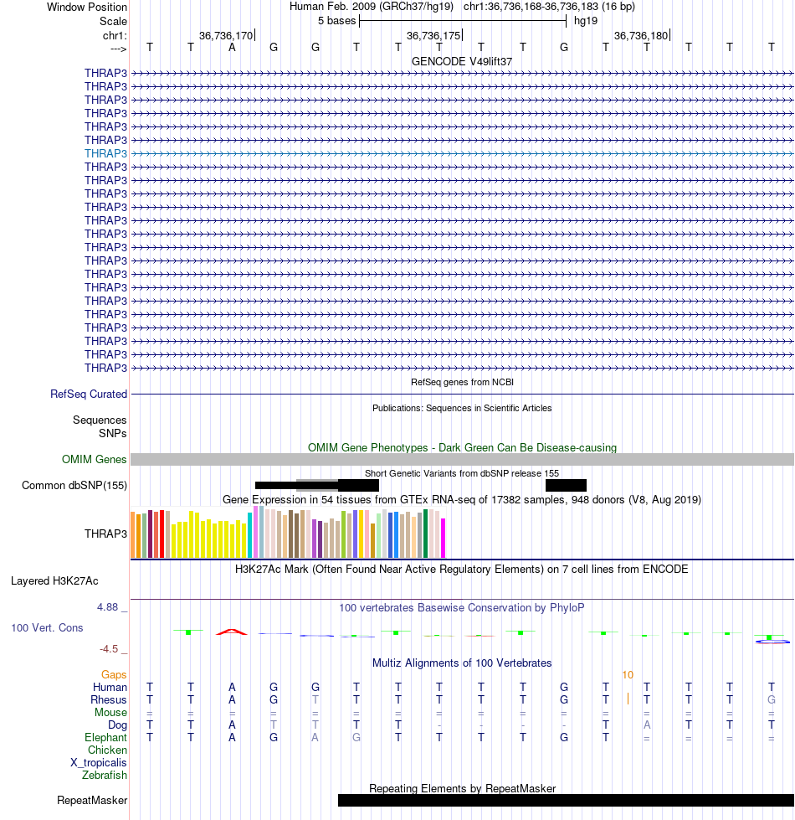Viewport: 795px width, 820px height.
Task: Click the Scale track label
Action: [113, 22]
